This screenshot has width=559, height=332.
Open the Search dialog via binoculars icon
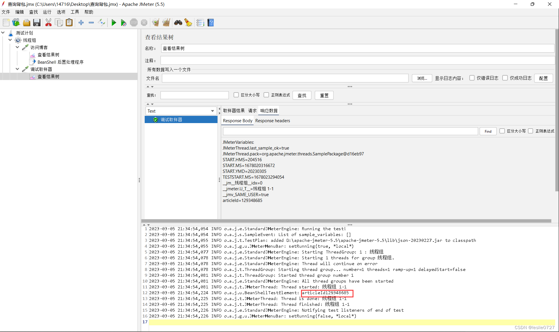click(178, 22)
